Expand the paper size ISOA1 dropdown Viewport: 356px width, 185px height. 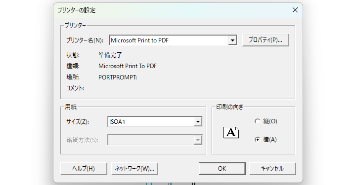pos(198,122)
